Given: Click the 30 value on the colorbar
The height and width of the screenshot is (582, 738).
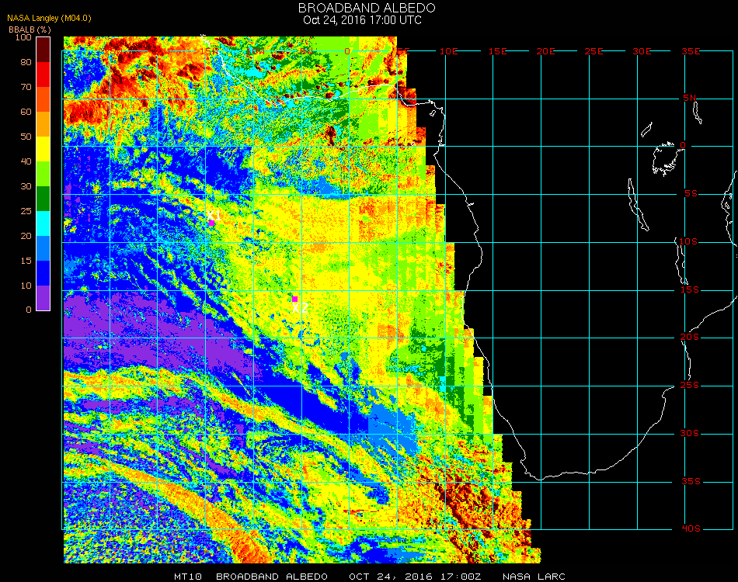Looking at the screenshot, I should [26, 187].
